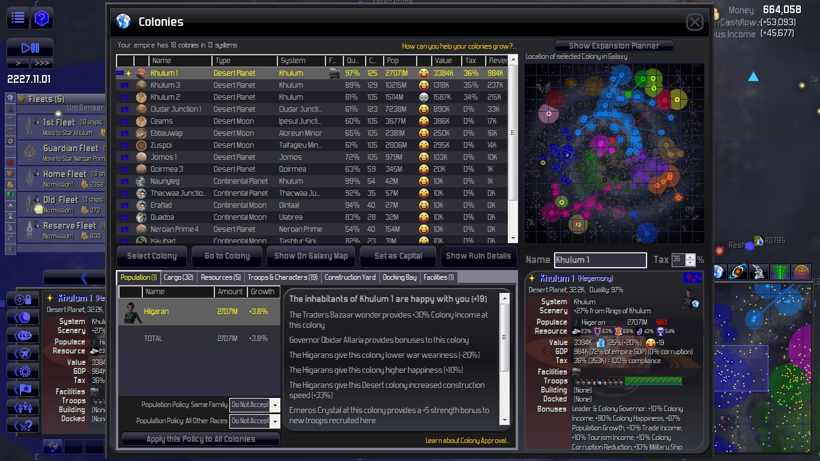Open the Troops & Characters (19) tab
Image resolution: width=820 pixels, height=461 pixels.
tap(283, 277)
